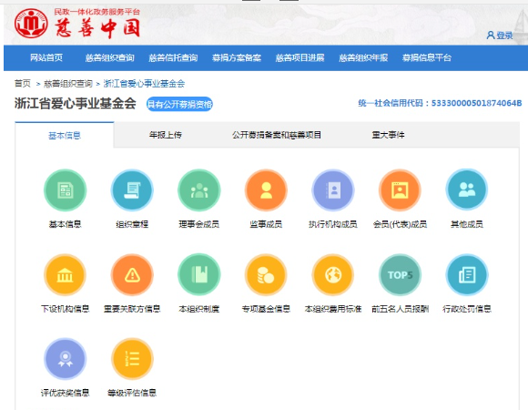
Task: Click the 组织章程 label text
Action: (132, 224)
